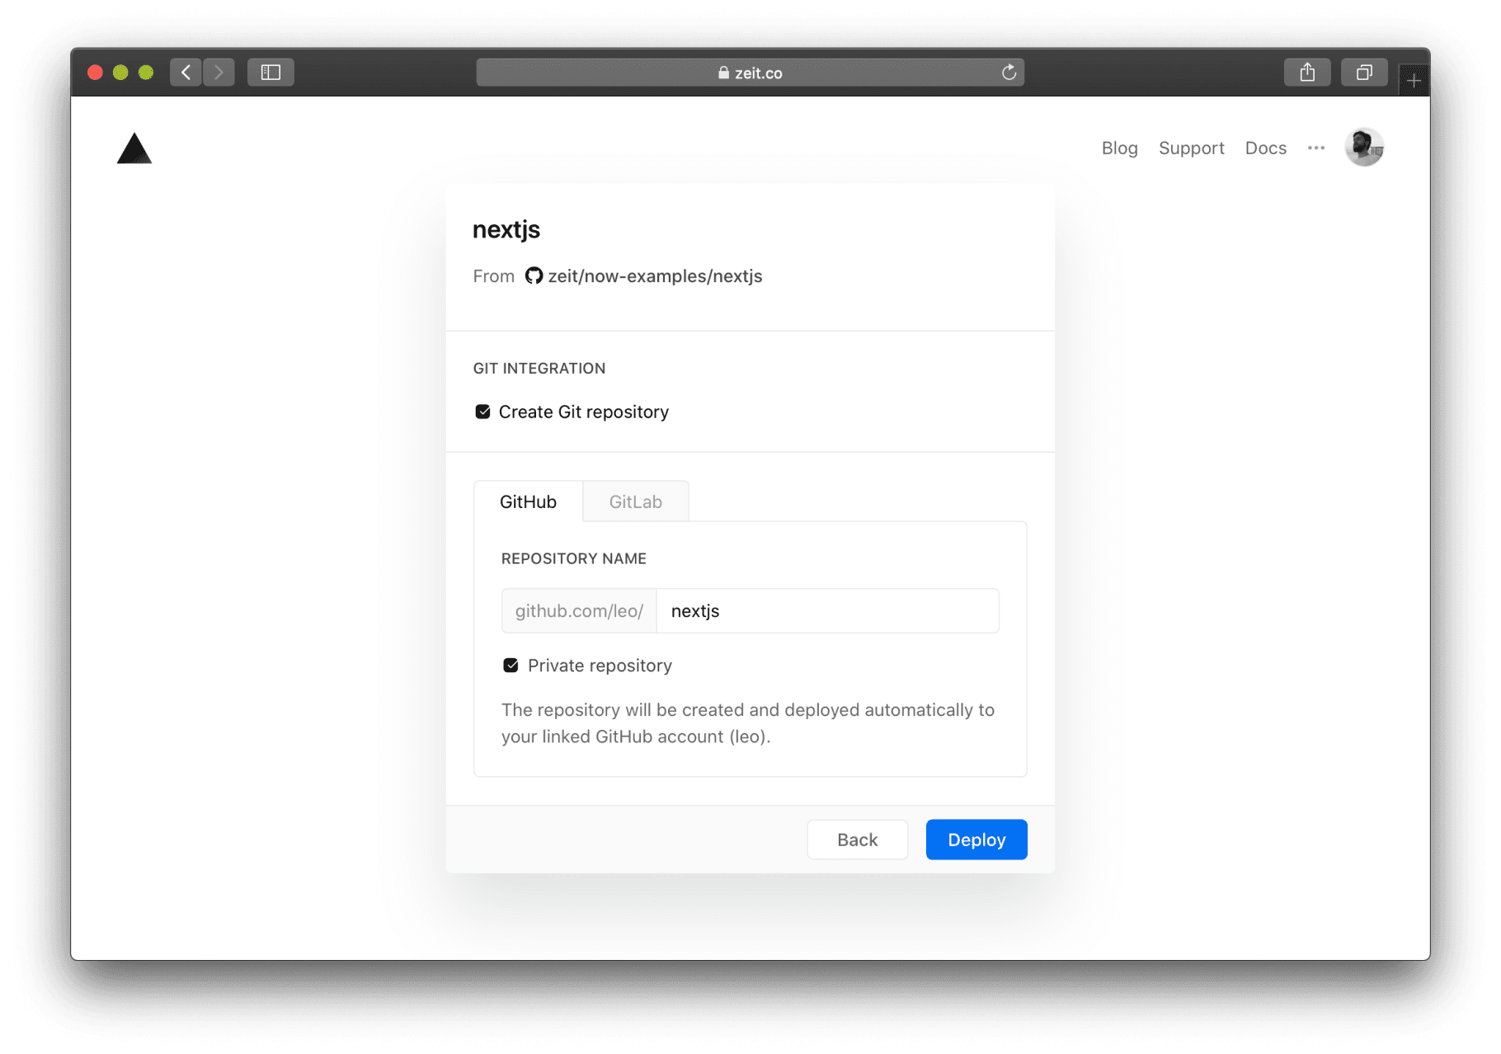This screenshot has width=1501, height=1054.
Task: Click the browser forward arrow
Action: coord(219,73)
